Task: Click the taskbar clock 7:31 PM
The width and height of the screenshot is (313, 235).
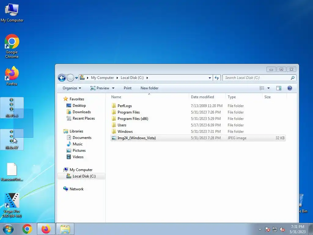Action: coord(297,229)
